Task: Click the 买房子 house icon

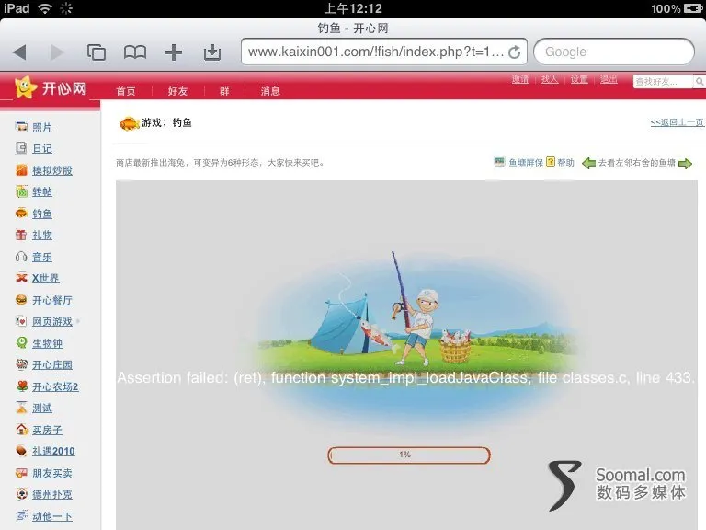Action: pos(21,430)
